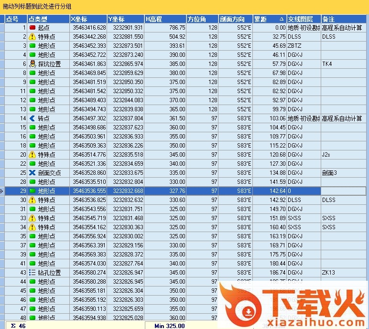
Task: Click the 方位角 column header
Action: (x=202, y=19)
